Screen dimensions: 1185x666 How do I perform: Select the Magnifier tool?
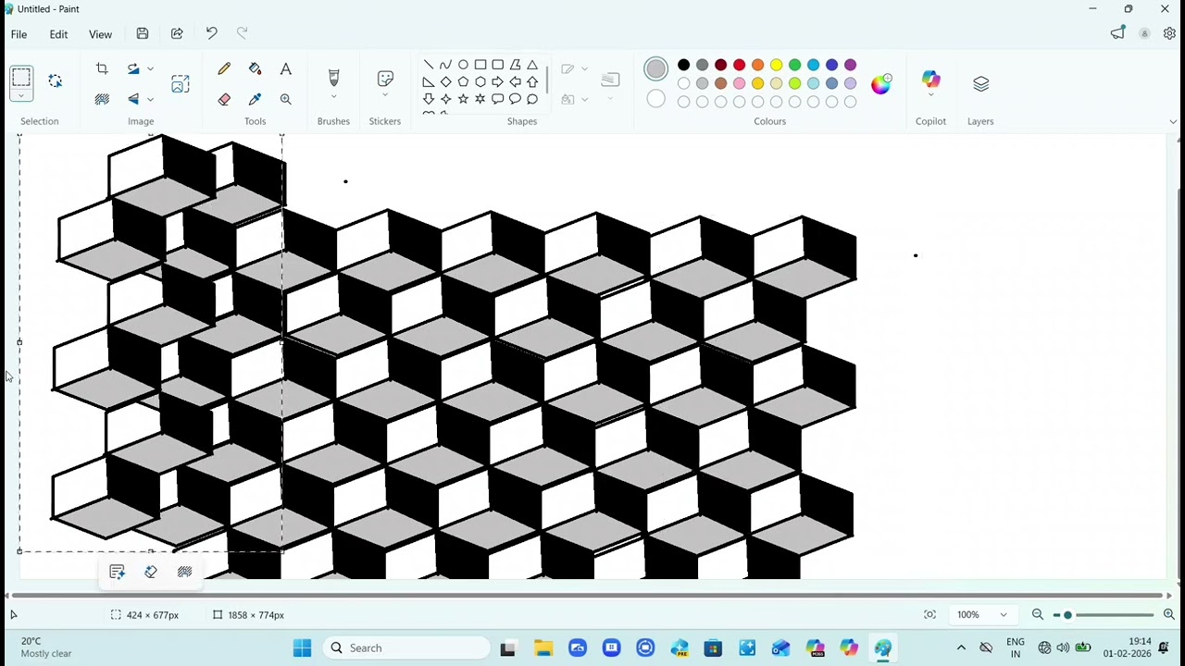point(285,99)
